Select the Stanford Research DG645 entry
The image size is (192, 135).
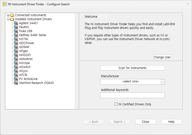pos(36,83)
